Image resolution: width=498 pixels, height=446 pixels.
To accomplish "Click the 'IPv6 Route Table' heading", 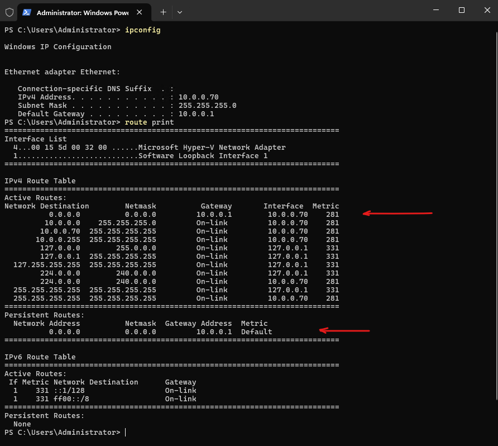I will (40, 357).
